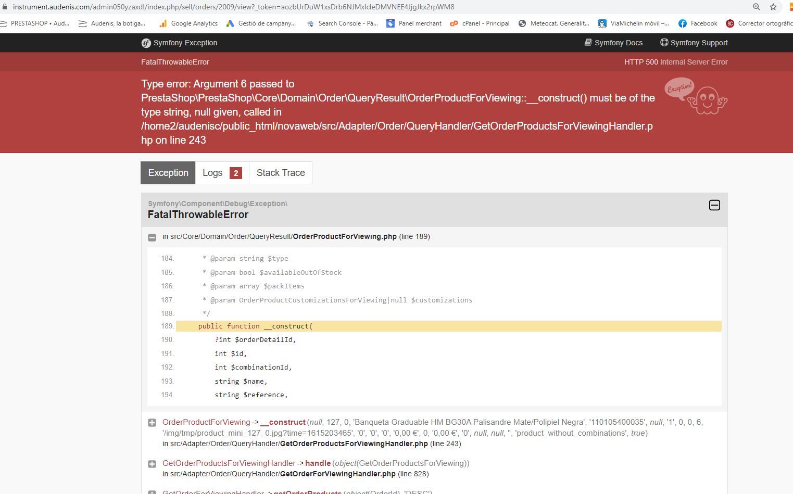Click 'HTTP 500 Internal Server Error' text

(676, 62)
